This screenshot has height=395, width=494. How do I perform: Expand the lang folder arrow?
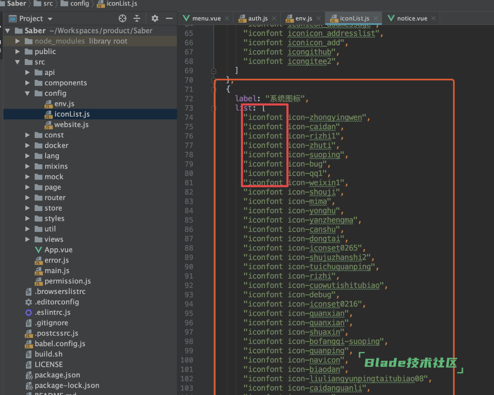(x=27, y=156)
